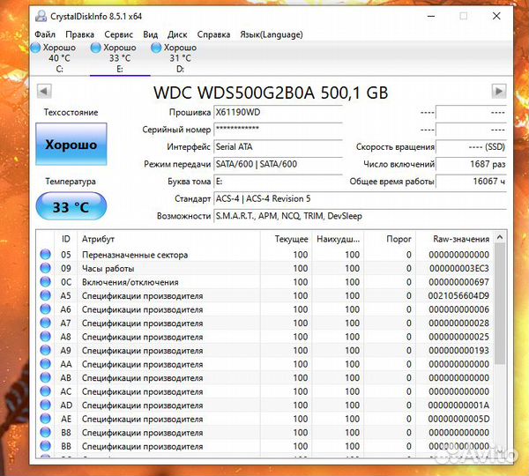Image resolution: width=529 pixels, height=476 pixels.
Task: Select the Часы работы row
Action: pos(264,268)
